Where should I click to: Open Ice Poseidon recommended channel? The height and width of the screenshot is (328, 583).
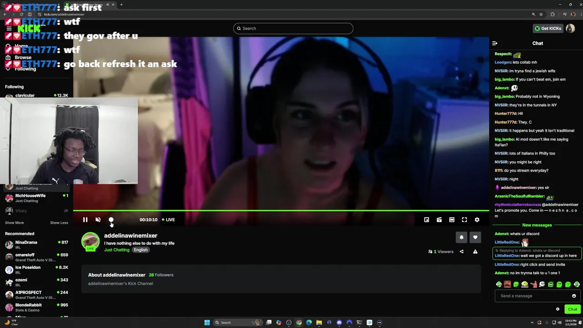(36, 270)
